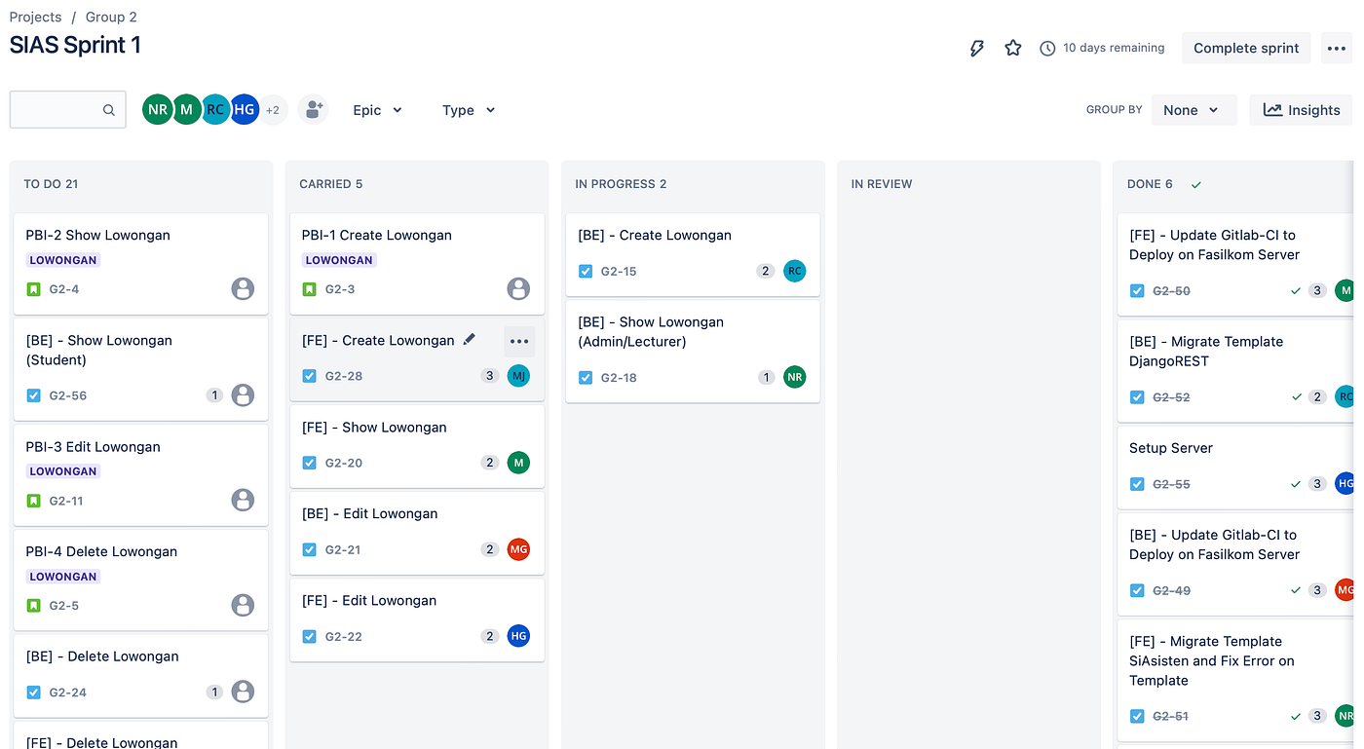The width and height of the screenshot is (1364, 749).
Task: Filter by HG avatar in header
Action: [x=244, y=110]
